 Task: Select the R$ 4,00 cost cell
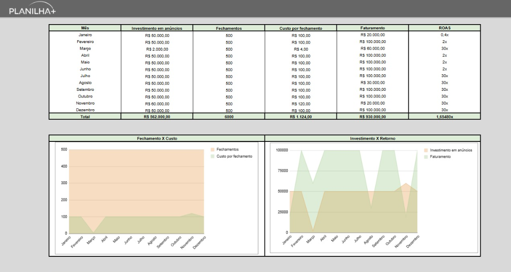(300, 49)
